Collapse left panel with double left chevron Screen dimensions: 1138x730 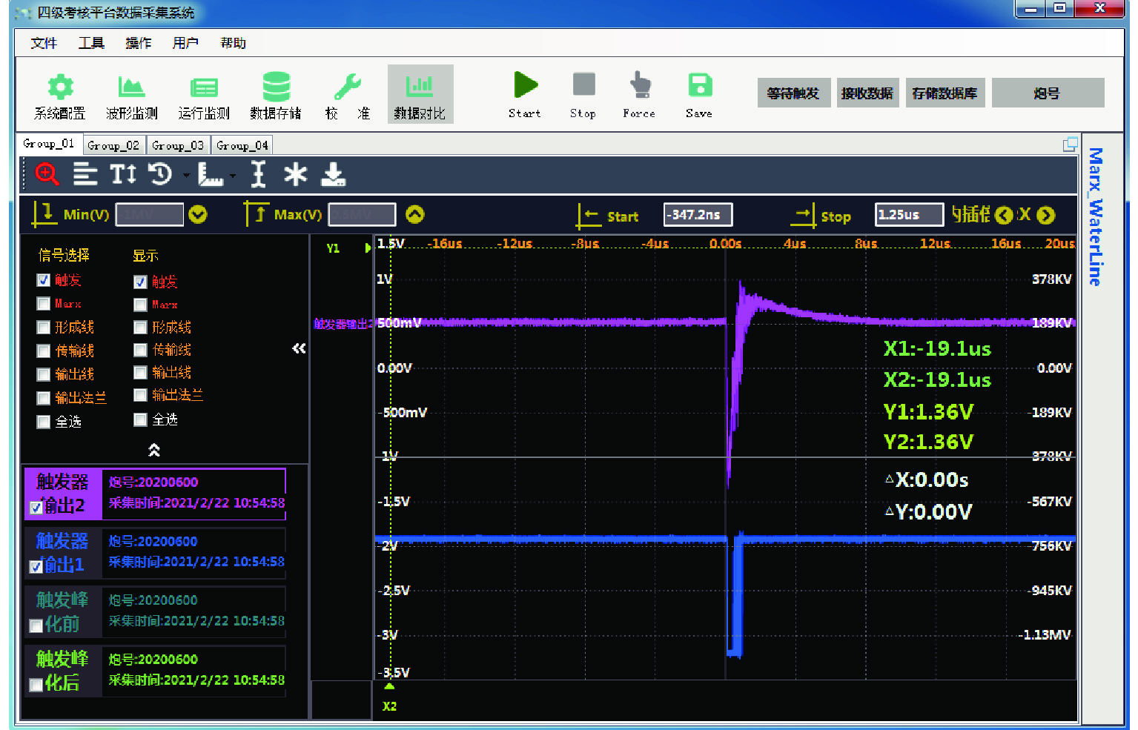(x=299, y=348)
